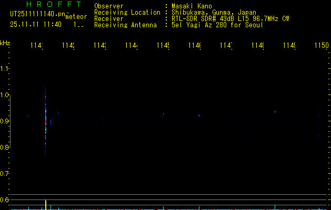Click the green HROFFT title text

[54, 4]
